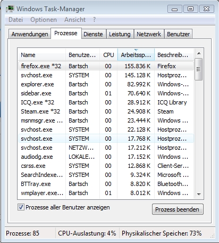
Task: Select the SearchIndexe... process row
Action: [106, 175]
